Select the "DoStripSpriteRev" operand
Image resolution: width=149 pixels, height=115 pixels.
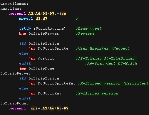(57, 83)
